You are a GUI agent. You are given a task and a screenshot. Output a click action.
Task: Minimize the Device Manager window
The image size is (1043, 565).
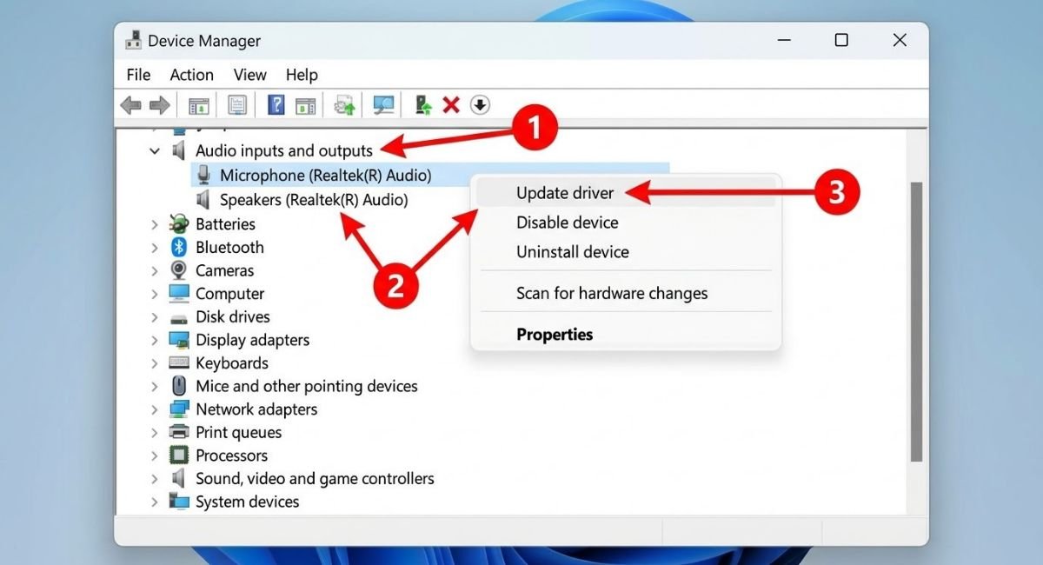[782, 40]
